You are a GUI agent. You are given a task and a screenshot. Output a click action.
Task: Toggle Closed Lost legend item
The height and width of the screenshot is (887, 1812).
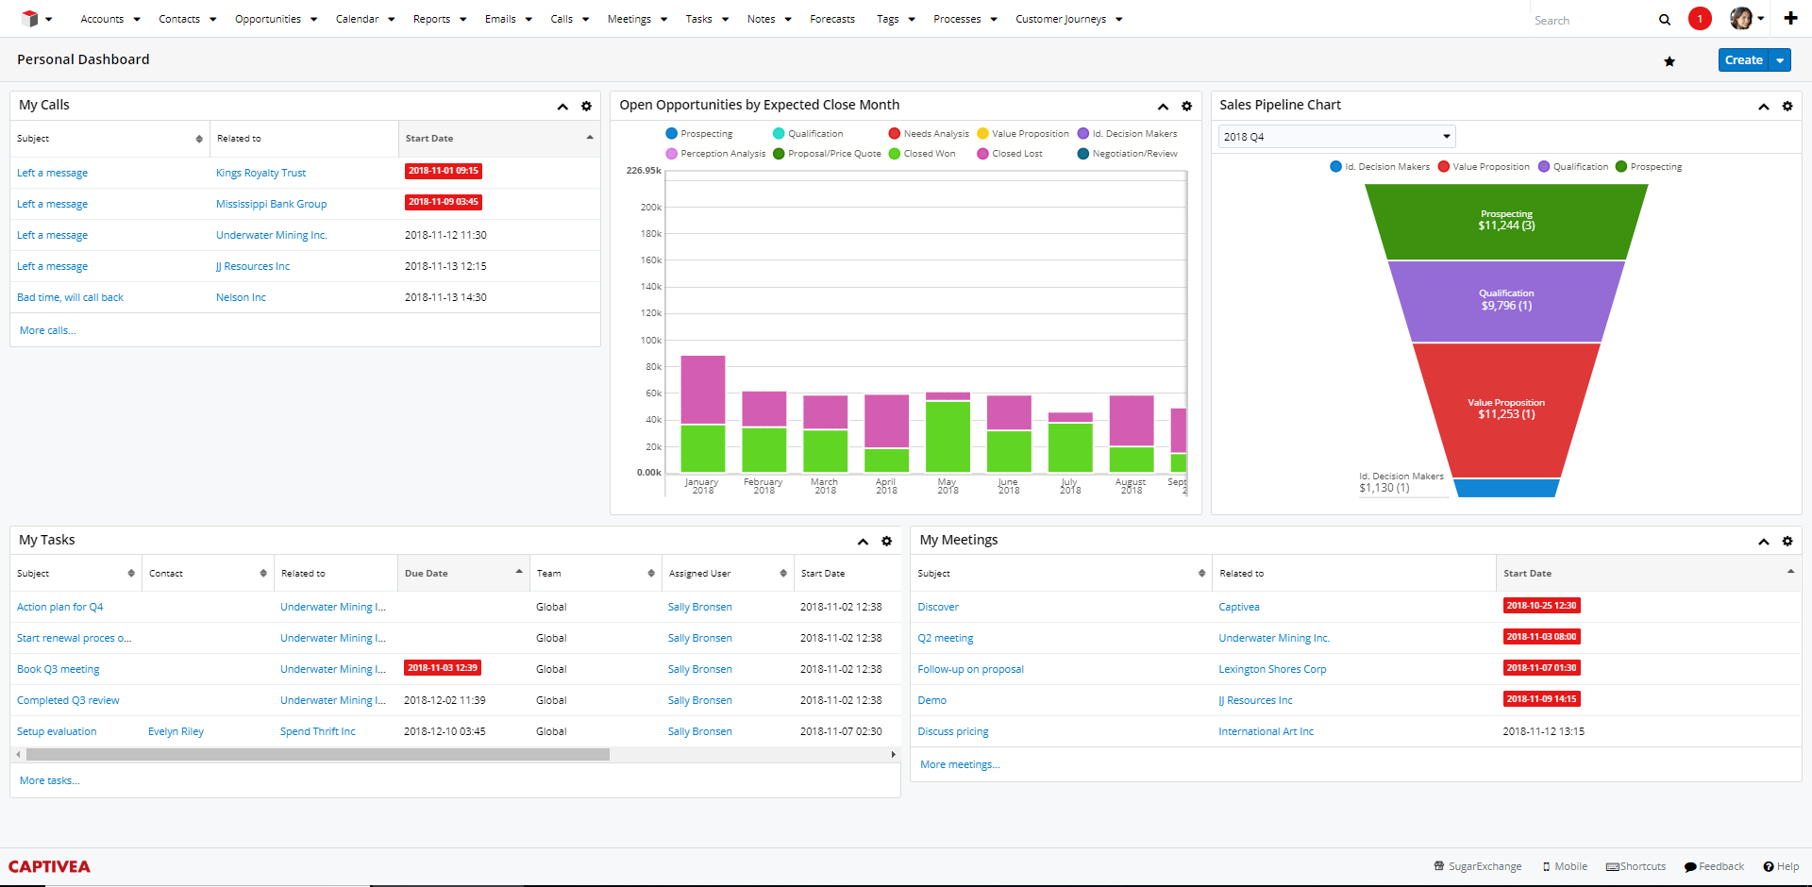(1010, 154)
